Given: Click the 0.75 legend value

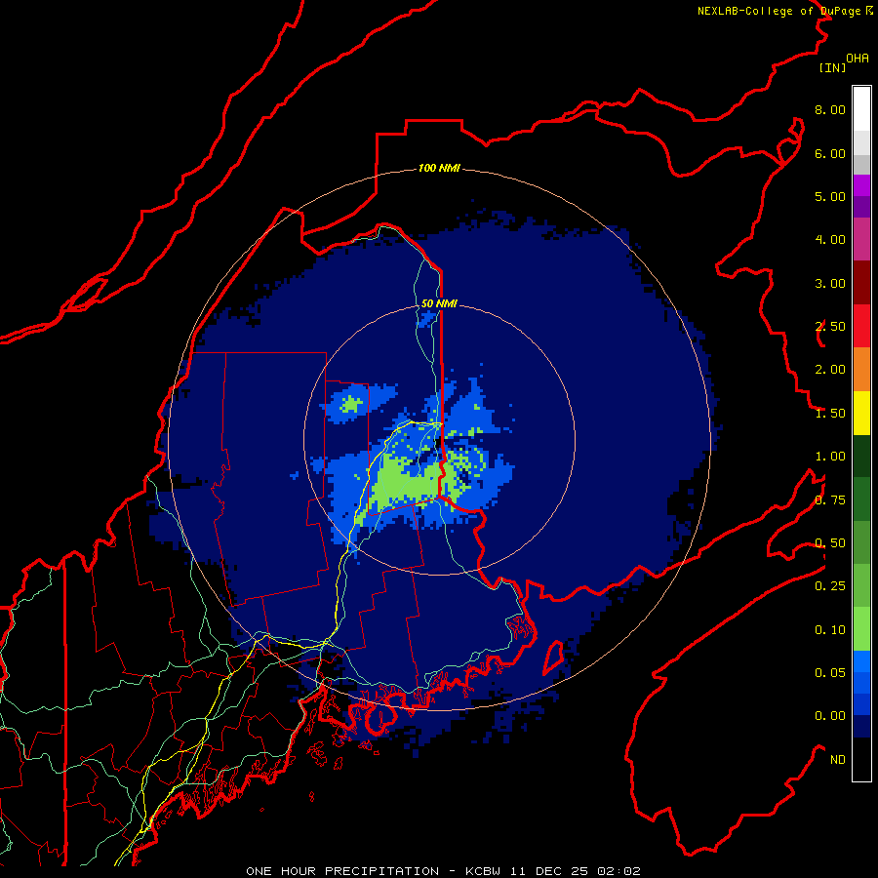Looking at the screenshot, I should coord(830,500).
